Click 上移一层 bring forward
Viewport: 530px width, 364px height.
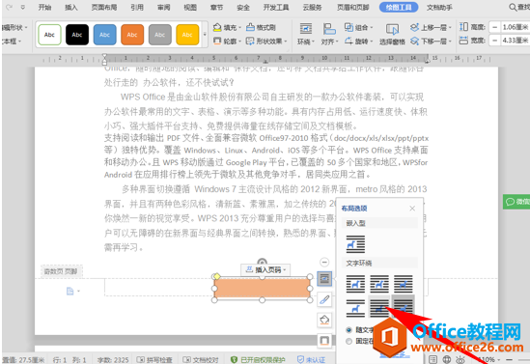click(431, 27)
